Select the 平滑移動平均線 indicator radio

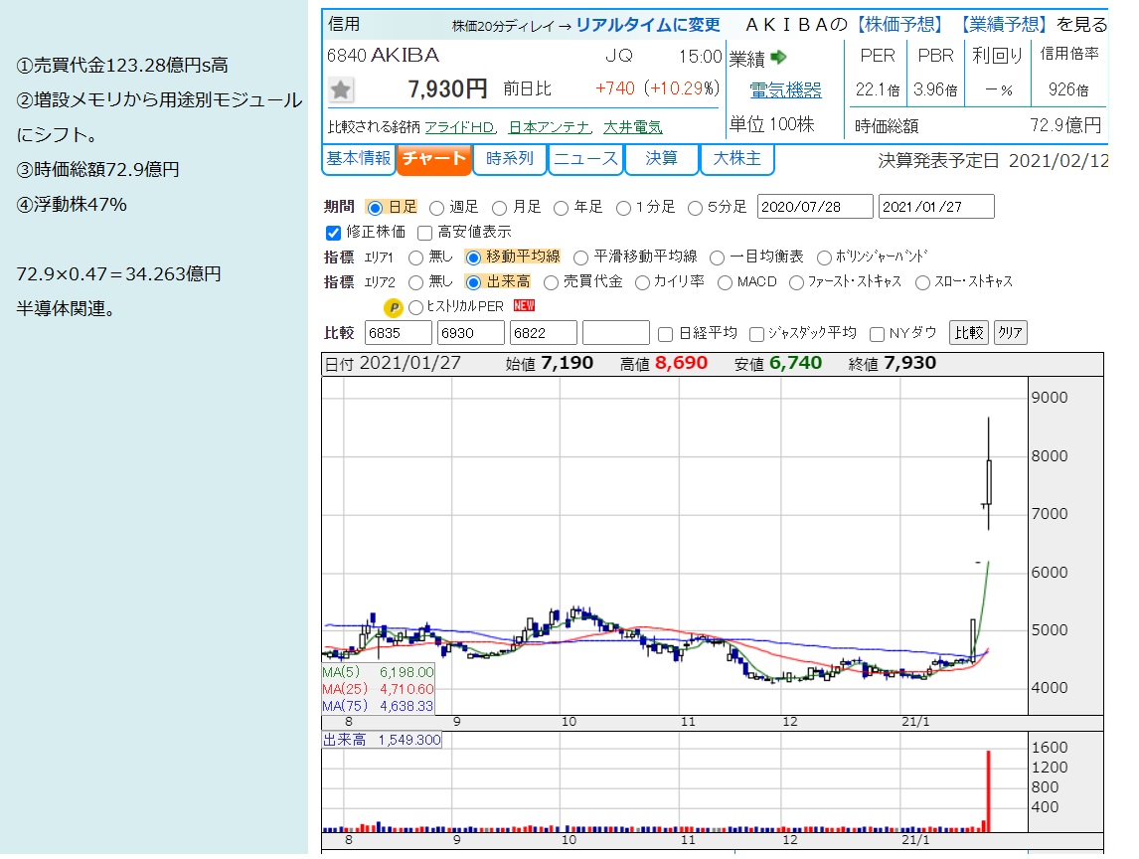tap(580, 258)
